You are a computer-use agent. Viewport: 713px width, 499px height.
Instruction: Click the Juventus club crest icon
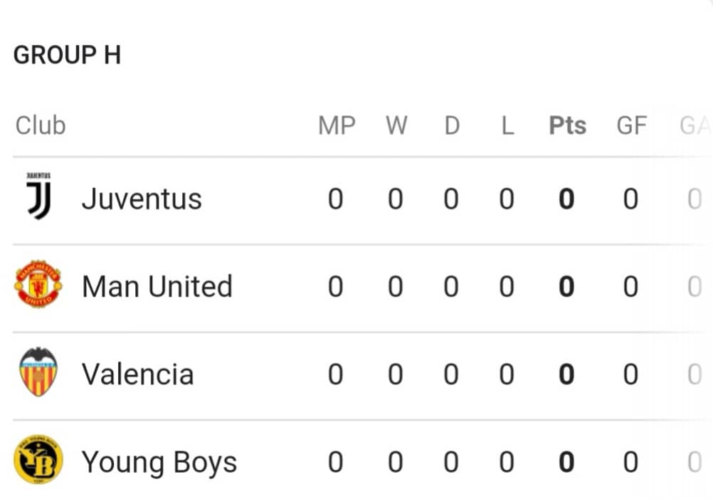click(38, 196)
